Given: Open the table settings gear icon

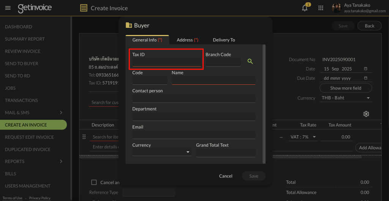Looking at the screenshot, I should [366, 114].
